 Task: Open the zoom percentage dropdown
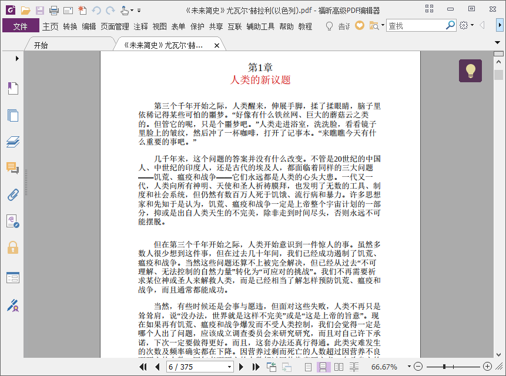tap(409, 367)
